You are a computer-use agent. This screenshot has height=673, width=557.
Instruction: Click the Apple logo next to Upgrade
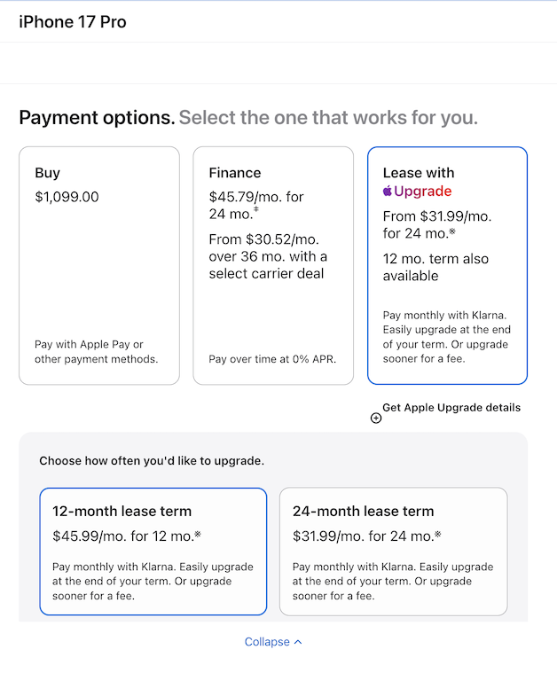click(388, 191)
